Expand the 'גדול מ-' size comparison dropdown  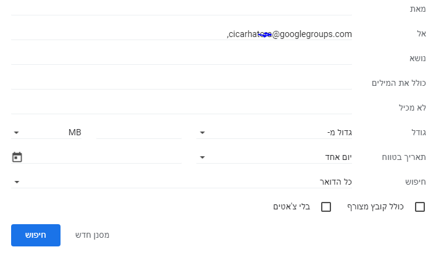coord(275,132)
